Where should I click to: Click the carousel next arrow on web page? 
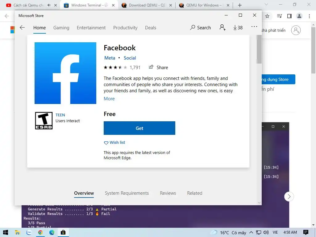(289, 197)
